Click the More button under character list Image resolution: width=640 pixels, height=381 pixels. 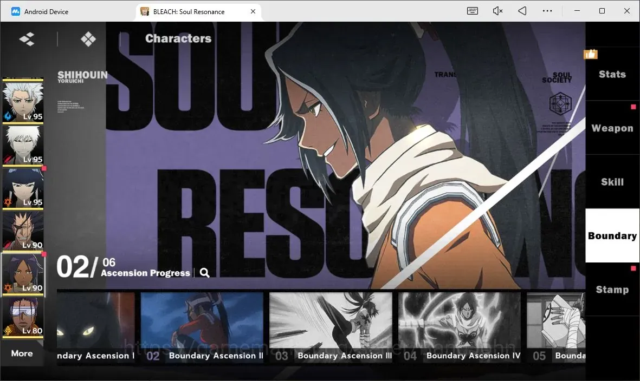pos(22,353)
